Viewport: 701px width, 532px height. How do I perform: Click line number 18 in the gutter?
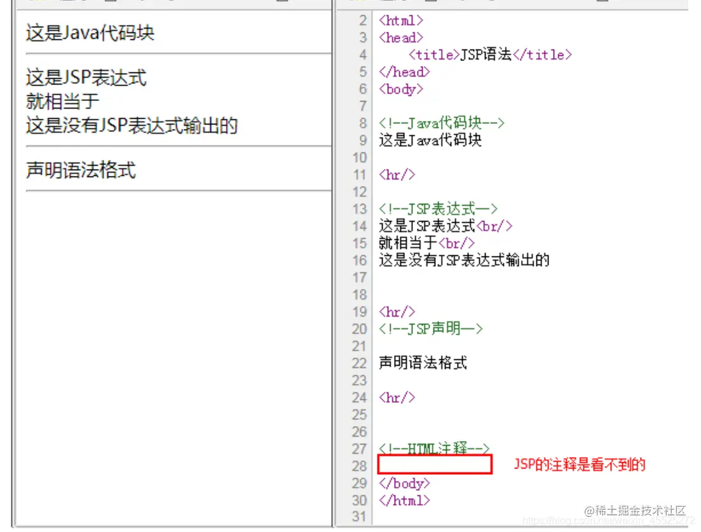click(360, 295)
